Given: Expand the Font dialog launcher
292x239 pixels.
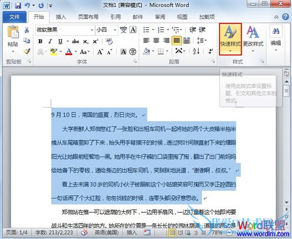Looking at the screenshot, I should (135, 61).
